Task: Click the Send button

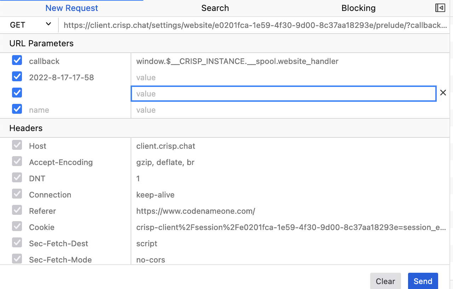Action: 423,281
